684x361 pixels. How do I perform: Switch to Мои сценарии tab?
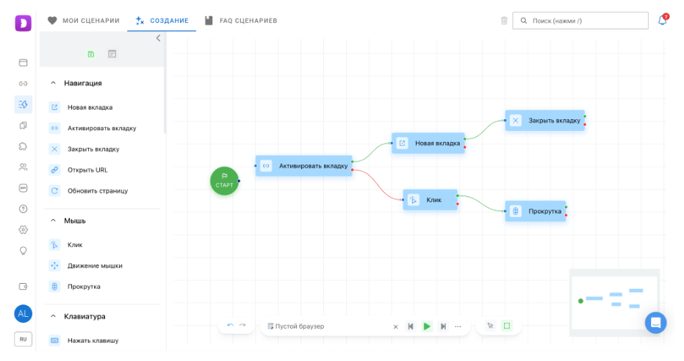tap(83, 21)
